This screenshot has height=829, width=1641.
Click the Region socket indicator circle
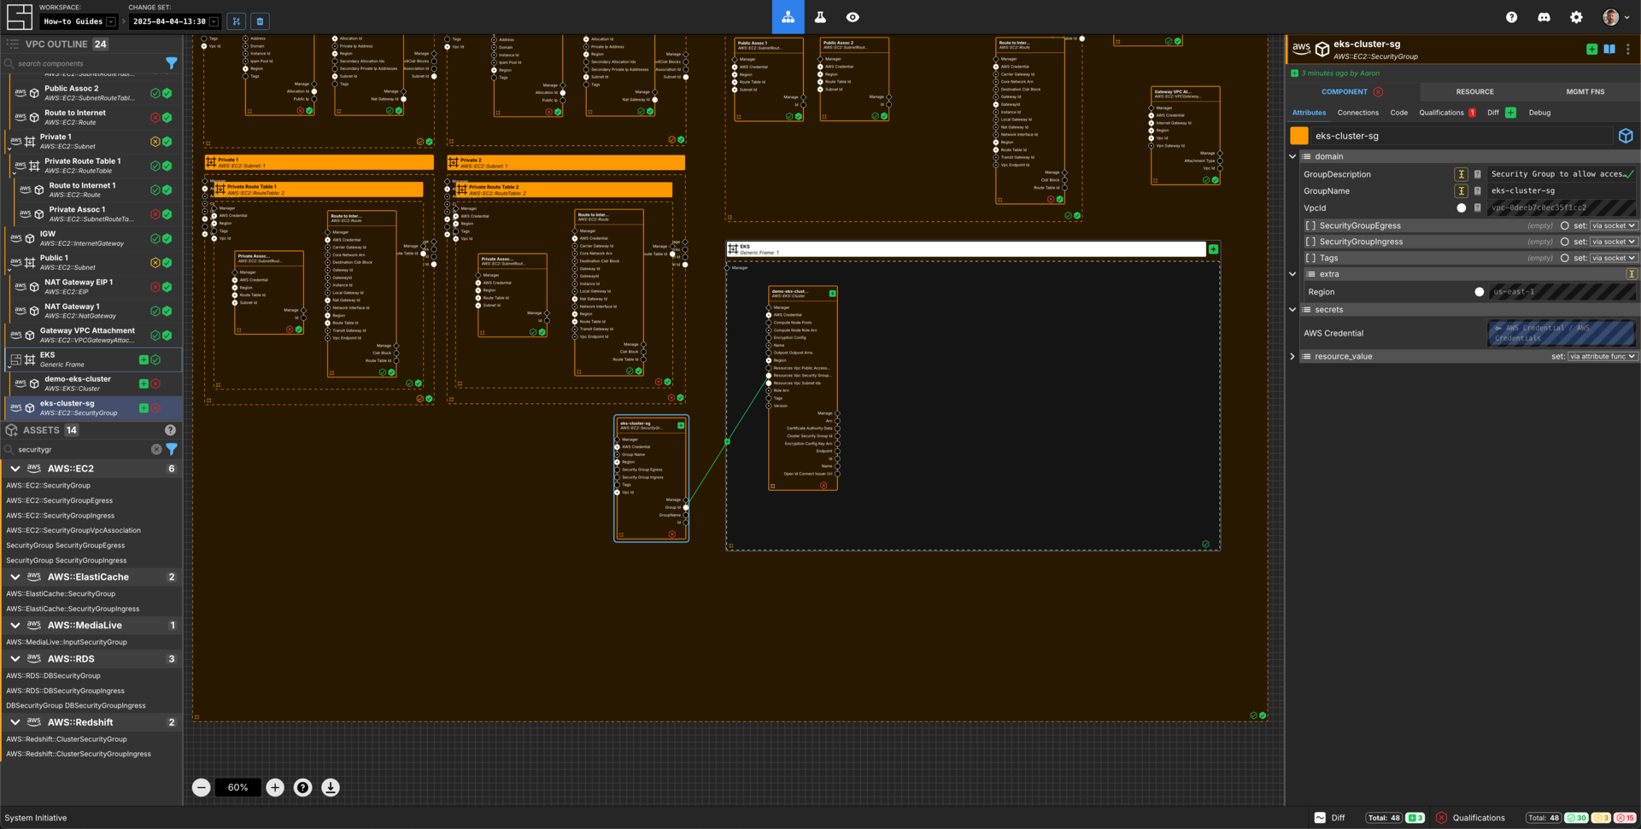[x=1480, y=292]
